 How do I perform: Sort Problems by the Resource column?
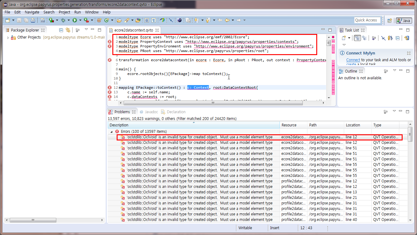tap(294, 125)
